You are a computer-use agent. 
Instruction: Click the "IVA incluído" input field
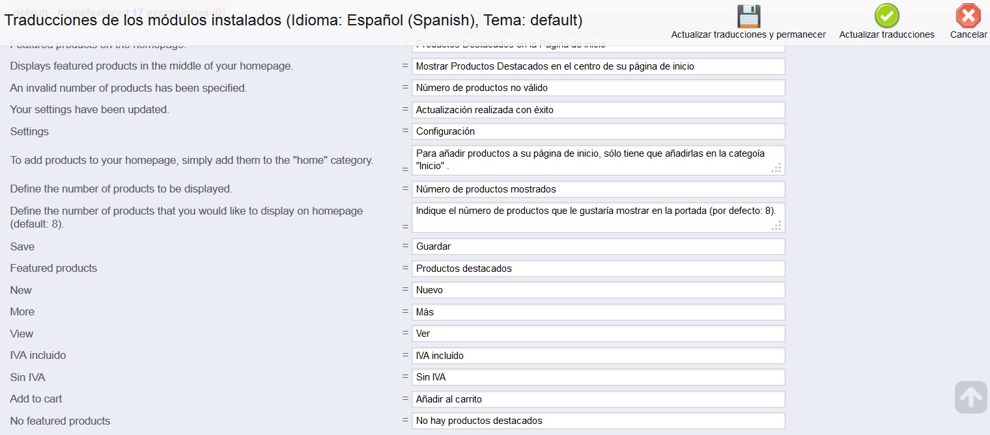point(598,356)
